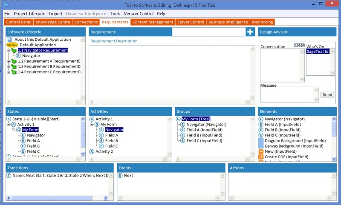This screenshot has height=205, width=341.
Task: Click the E icon of the Next event
Action: [120, 176]
